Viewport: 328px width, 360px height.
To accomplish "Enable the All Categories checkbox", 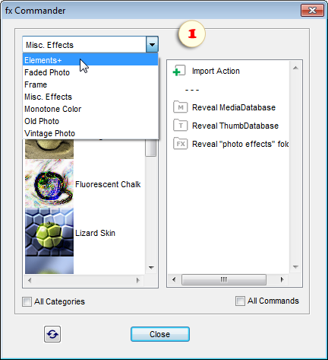I will pos(27,302).
